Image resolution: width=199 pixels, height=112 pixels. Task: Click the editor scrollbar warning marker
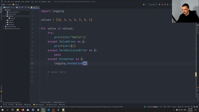pyautogui.click(x=196, y=74)
